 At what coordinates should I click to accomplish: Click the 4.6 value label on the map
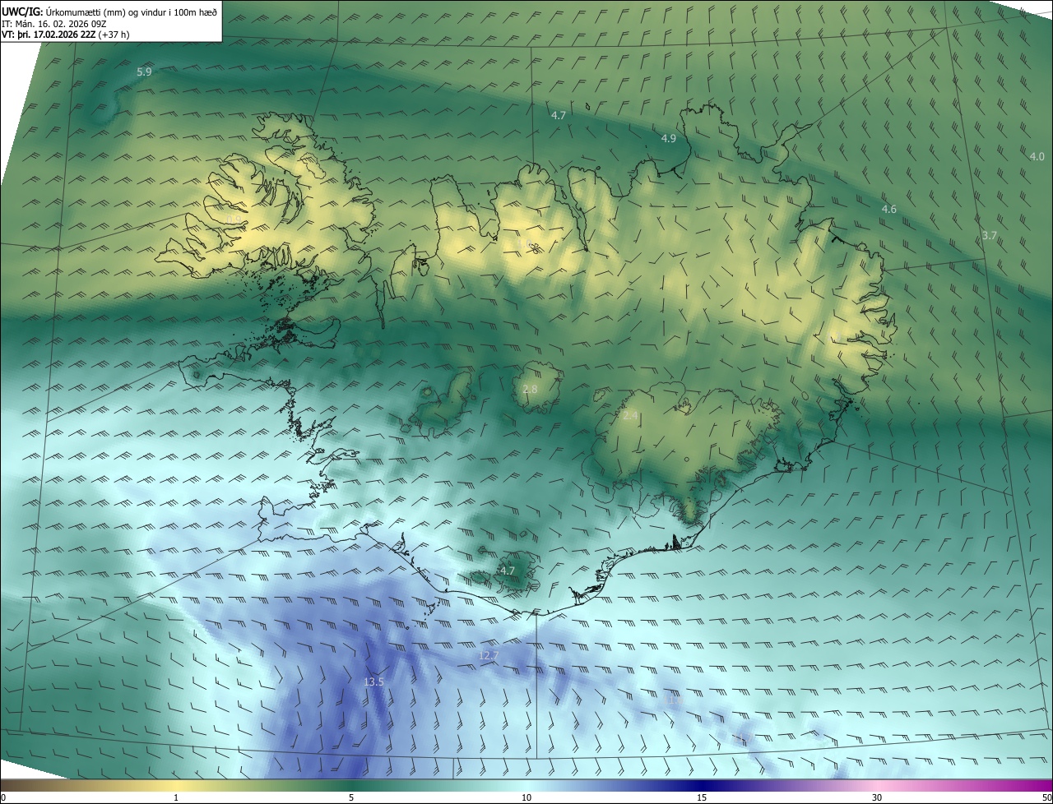pyautogui.click(x=888, y=210)
